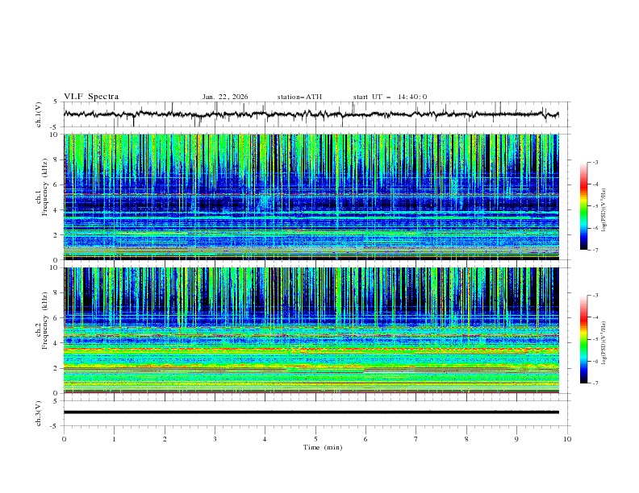Click the date text "Jan. 22, 2026"
Screen dimensions: 639x493
pyautogui.click(x=225, y=97)
